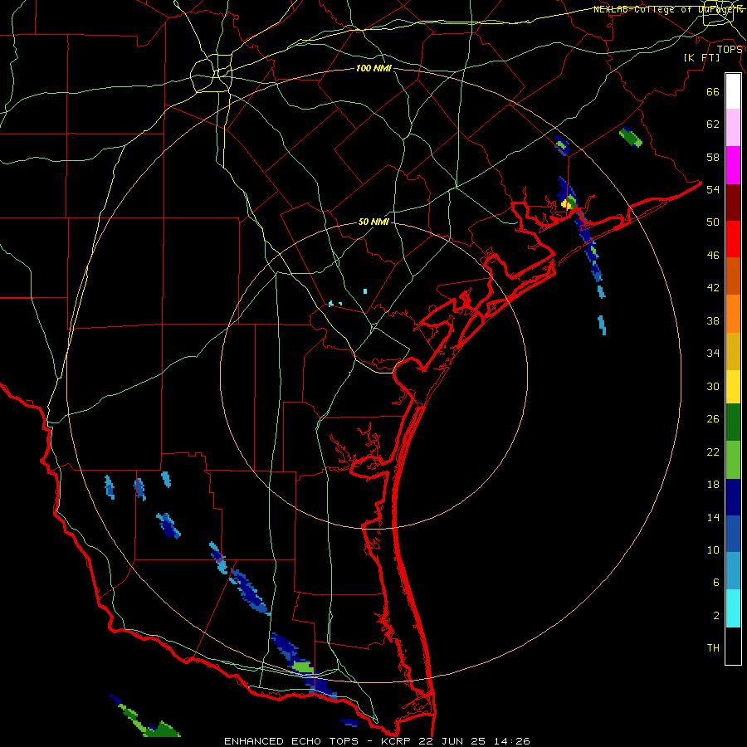Click the isolated light blue offshore echo

click(x=603, y=325)
